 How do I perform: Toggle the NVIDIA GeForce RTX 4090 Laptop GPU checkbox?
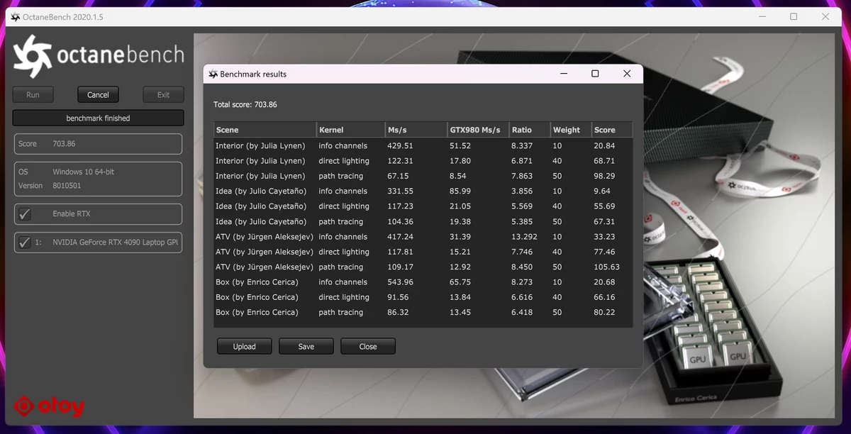point(25,243)
